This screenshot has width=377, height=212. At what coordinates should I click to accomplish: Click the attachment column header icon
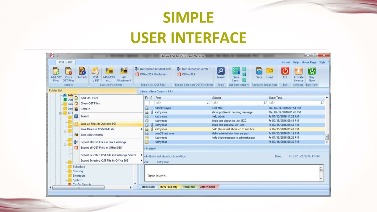pos(151,98)
